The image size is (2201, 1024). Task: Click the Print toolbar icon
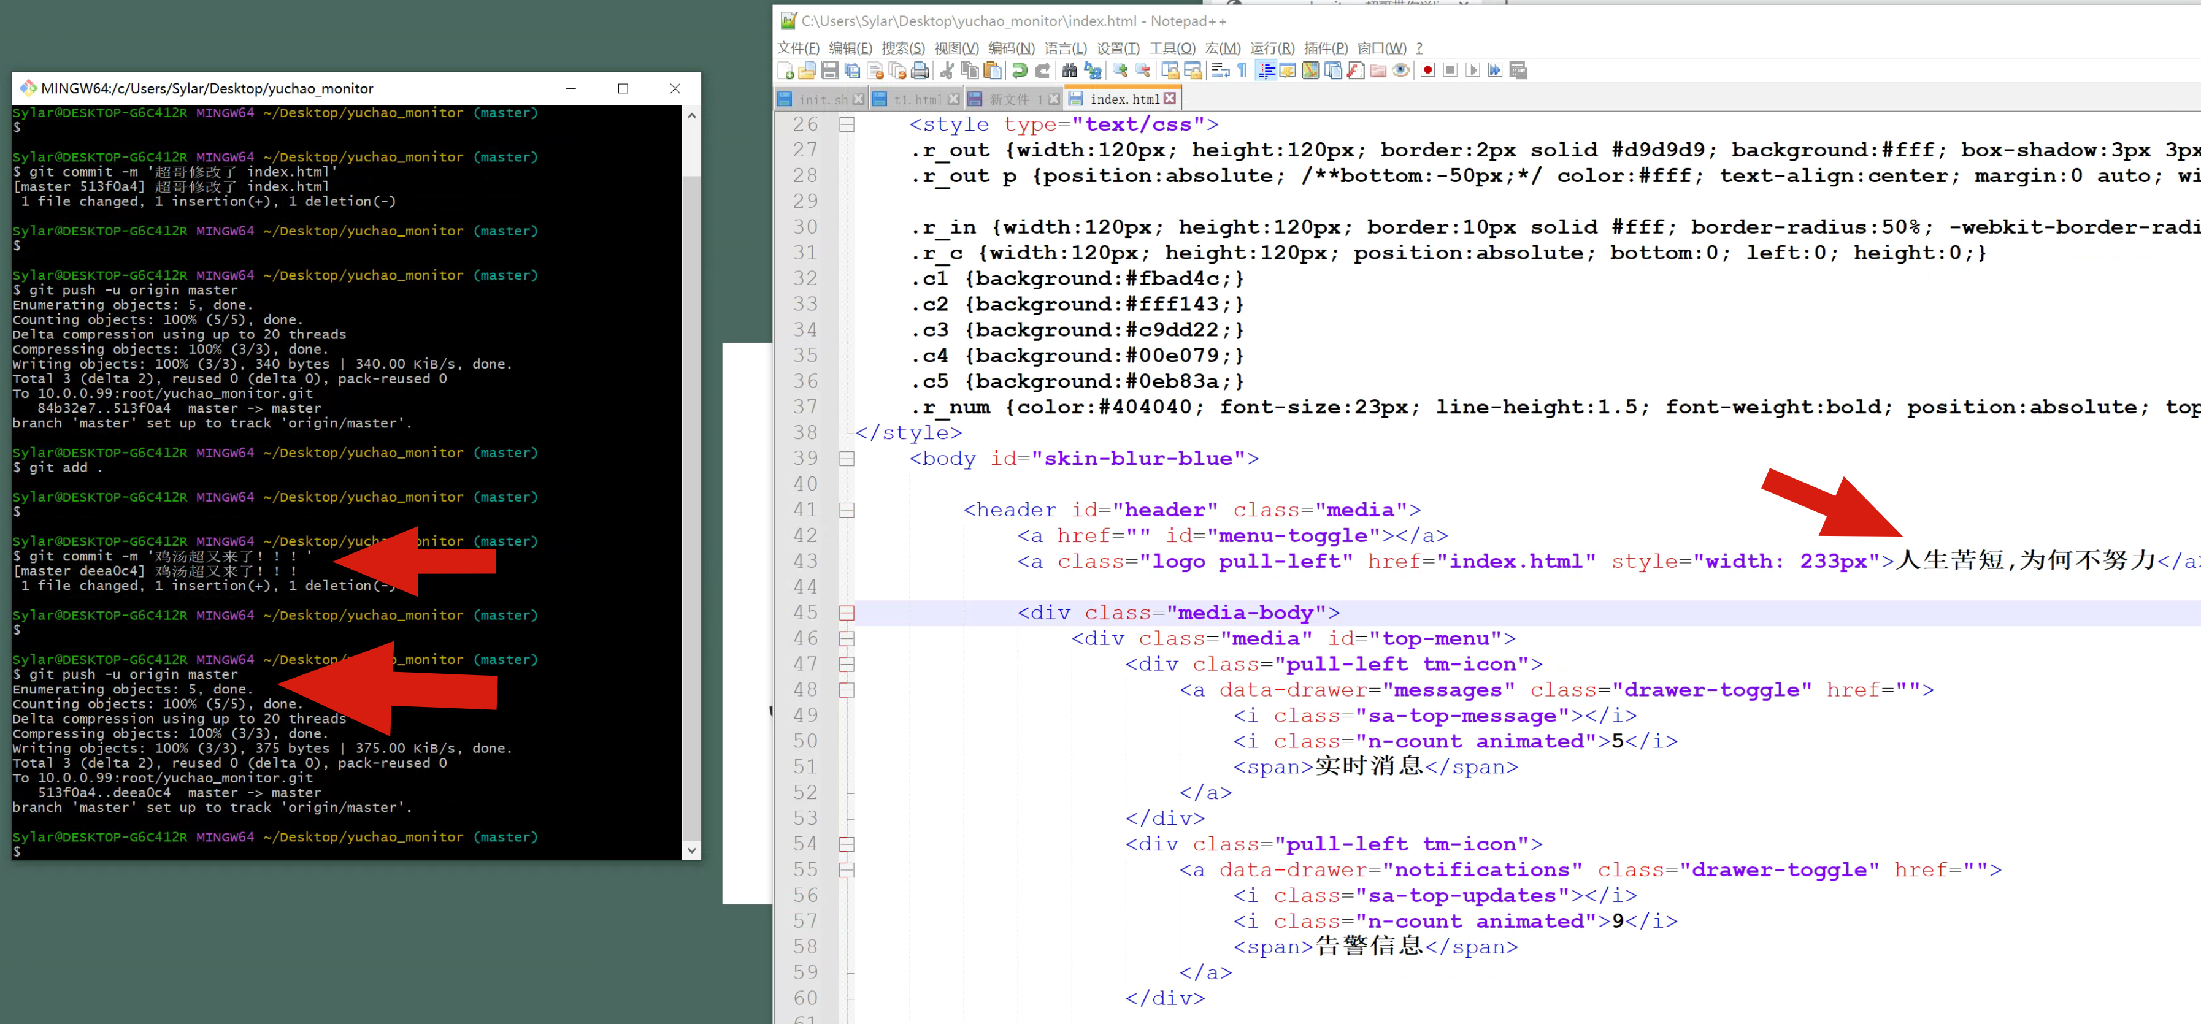coord(920,71)
